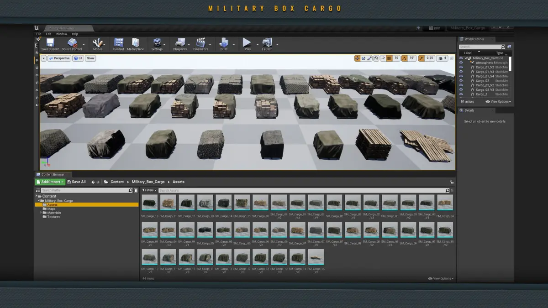548x308 pixels.
Task: Open the Filters dropdown
Action: coord(149,190)
